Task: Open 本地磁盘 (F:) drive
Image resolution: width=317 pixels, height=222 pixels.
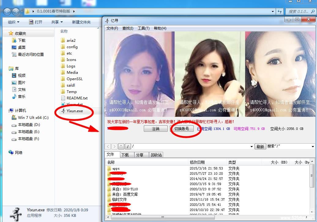Action: click(x=26, y=139)
